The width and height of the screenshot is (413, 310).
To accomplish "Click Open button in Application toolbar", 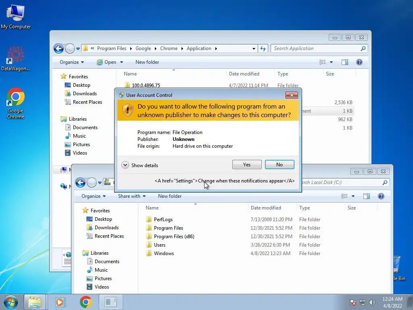I will 106,62.
